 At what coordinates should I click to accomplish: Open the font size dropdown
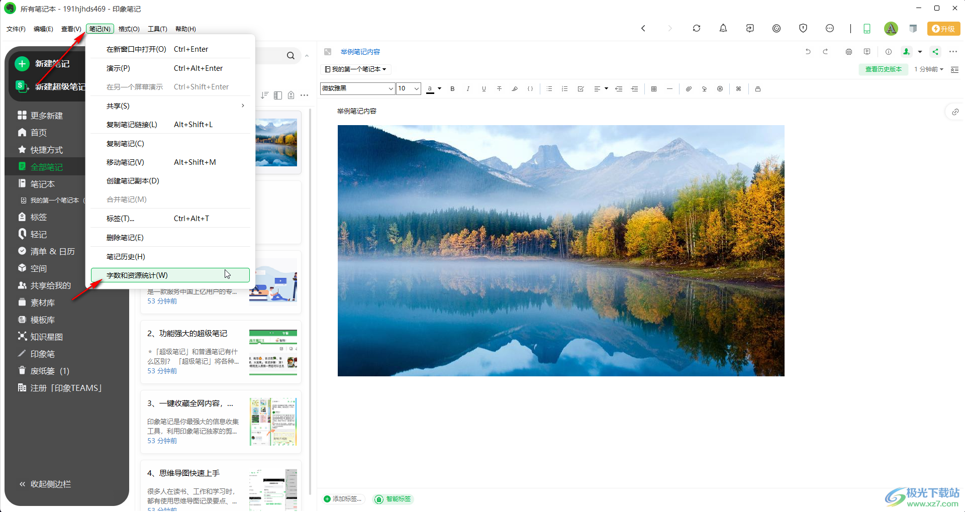click(409, 88)
